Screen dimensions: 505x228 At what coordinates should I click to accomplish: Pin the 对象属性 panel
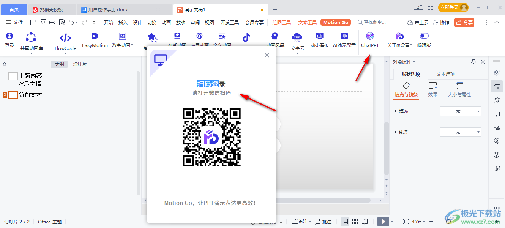473,62
